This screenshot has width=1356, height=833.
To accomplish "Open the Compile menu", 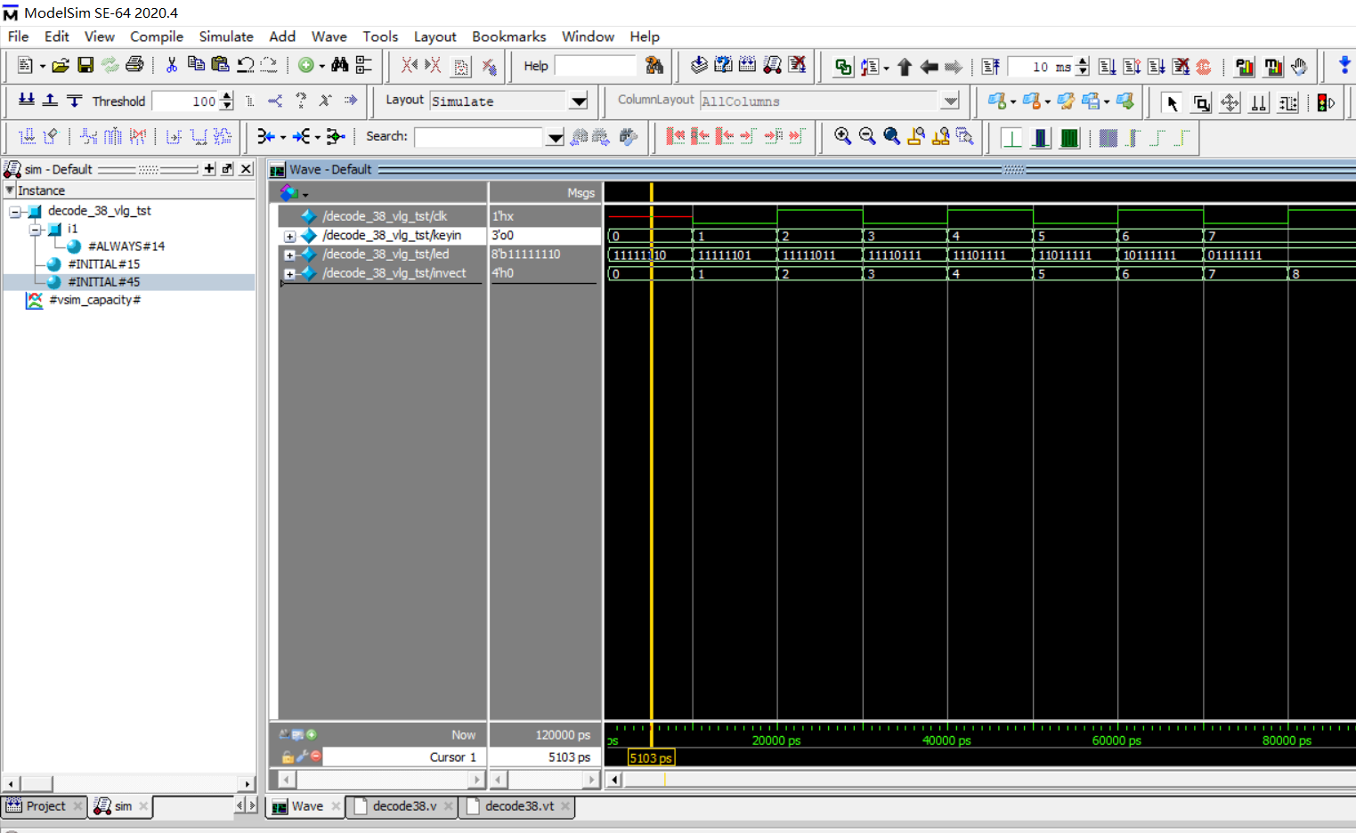I will [x=157, y=36].
